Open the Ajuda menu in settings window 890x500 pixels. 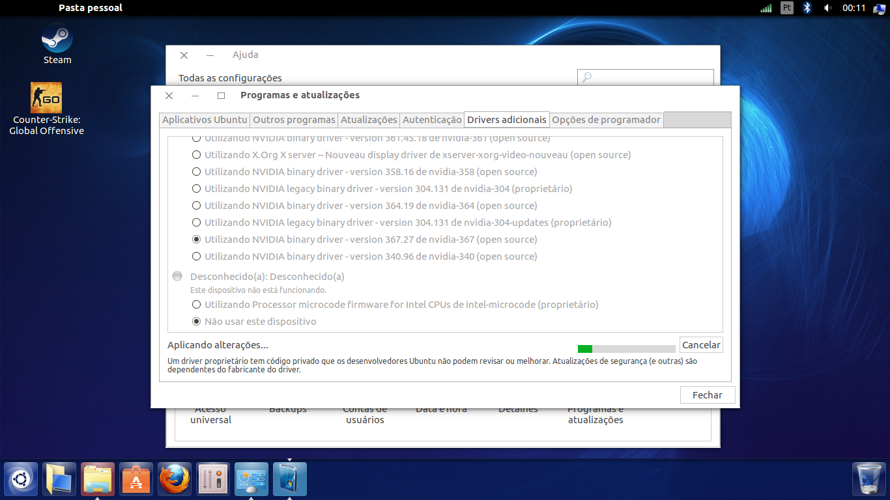tap(246, 55)
